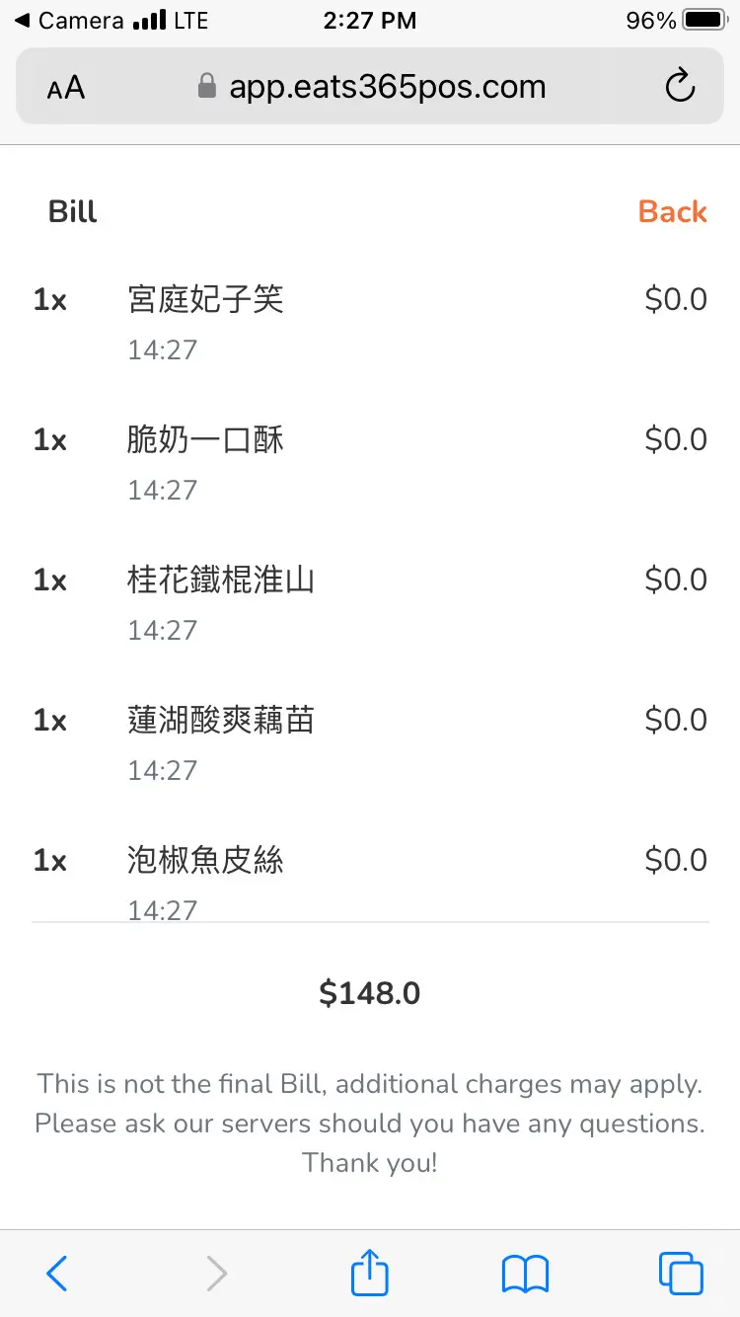Tap the app.eats365pos.com address field
The width and height of the screenshot is (740, 1317).
pos(387,87)
